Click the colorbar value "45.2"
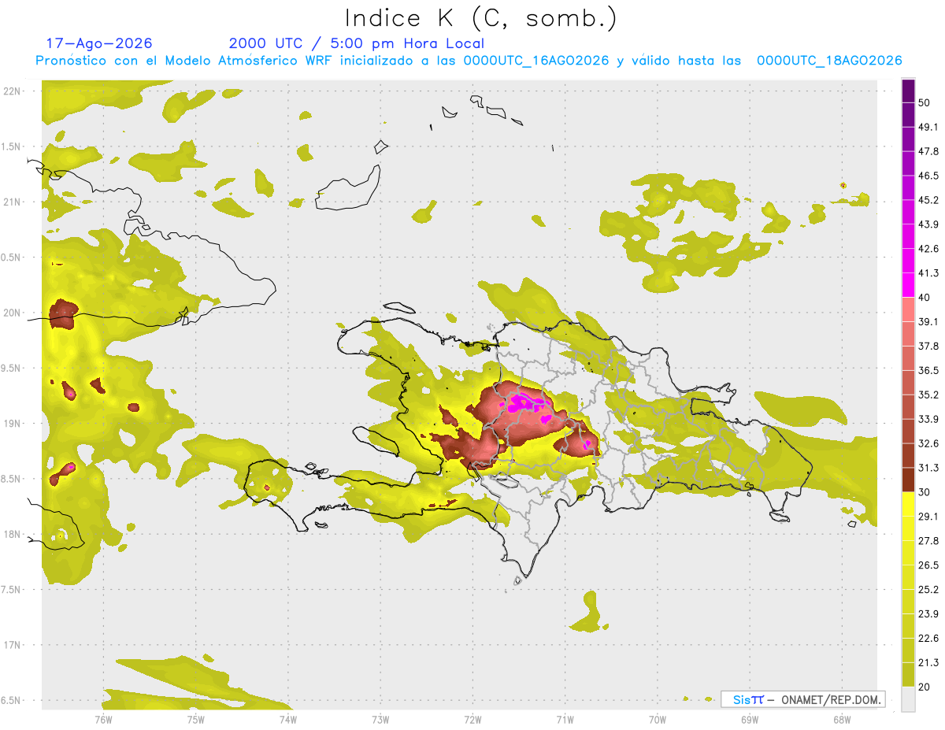This screenshot has width=945, height=730. tap(928, 200)
